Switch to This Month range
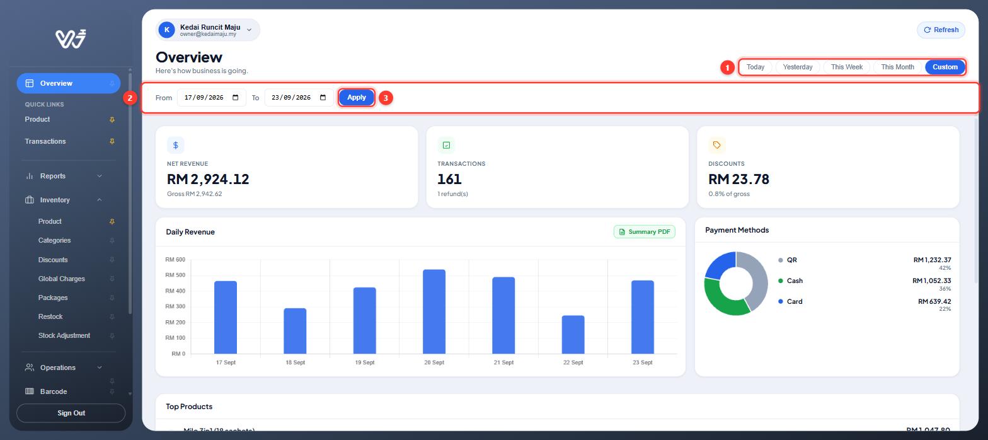This screenshot has width=988, height=440. pyautogui.click(x=897, y=67)
